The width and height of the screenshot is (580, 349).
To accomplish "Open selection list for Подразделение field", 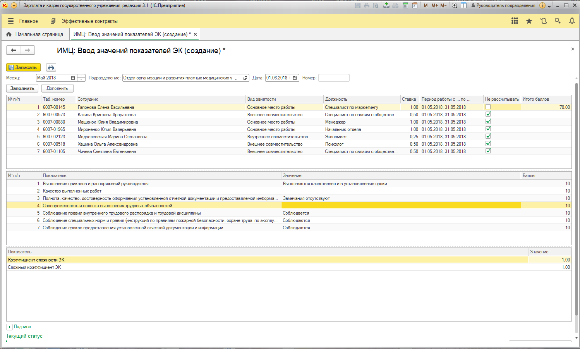I will click(237, 78).
